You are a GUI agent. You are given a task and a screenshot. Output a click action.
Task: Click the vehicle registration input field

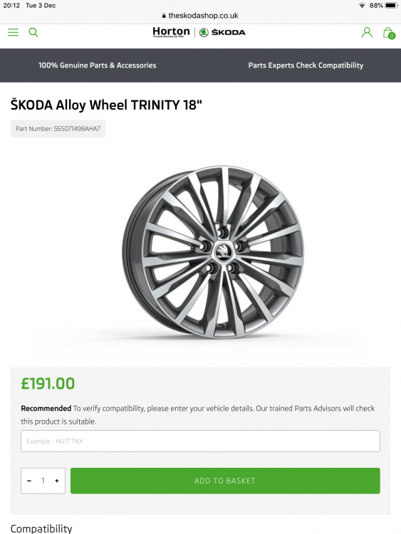200,441
